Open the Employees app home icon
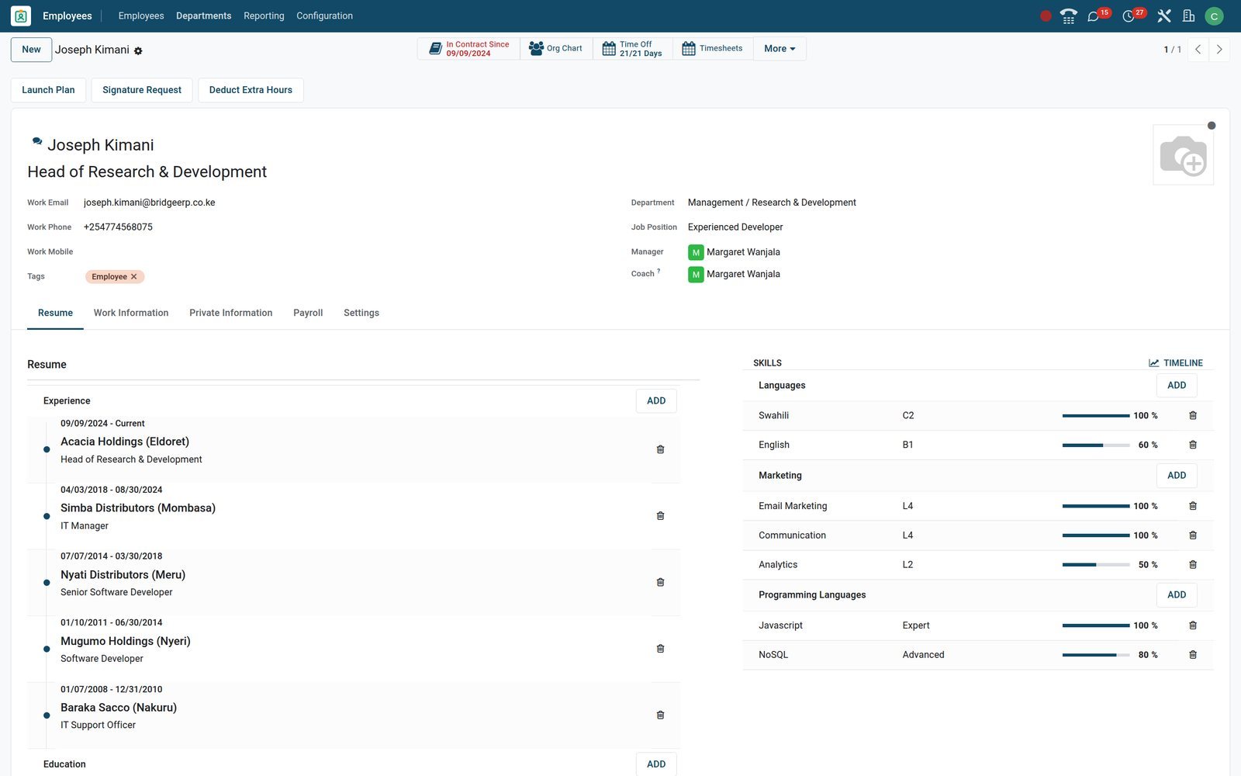1241x776 pixels. pyautogui.click(x=21, y=16)
